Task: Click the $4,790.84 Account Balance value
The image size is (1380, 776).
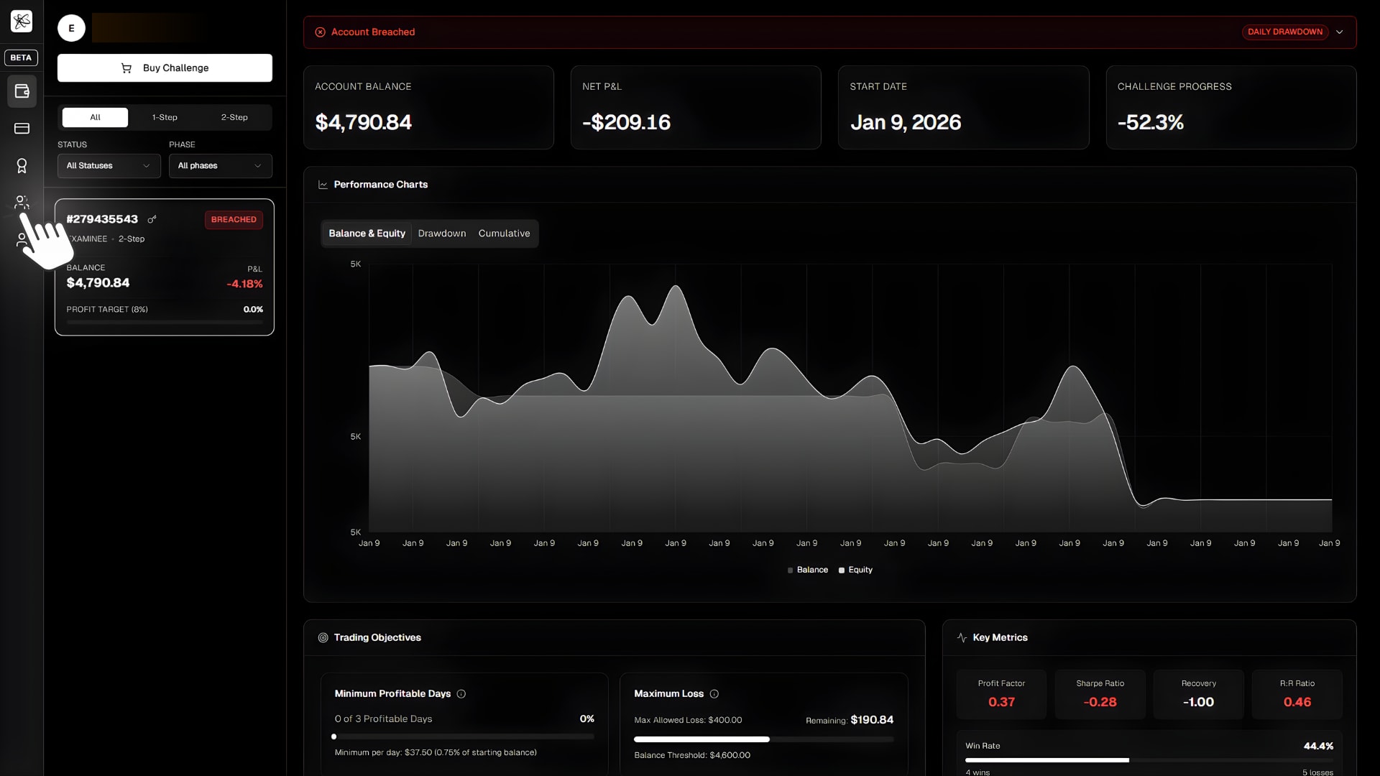Action: [x=364, y=122]
